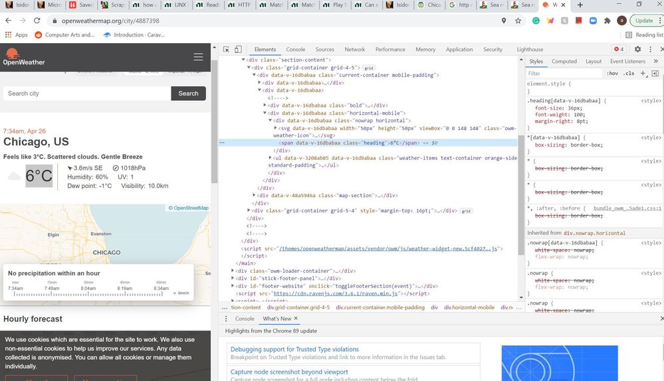Click the Elements panel vertical scrollbar
Screen dimensions: 664x381
(x=521, y=194)
